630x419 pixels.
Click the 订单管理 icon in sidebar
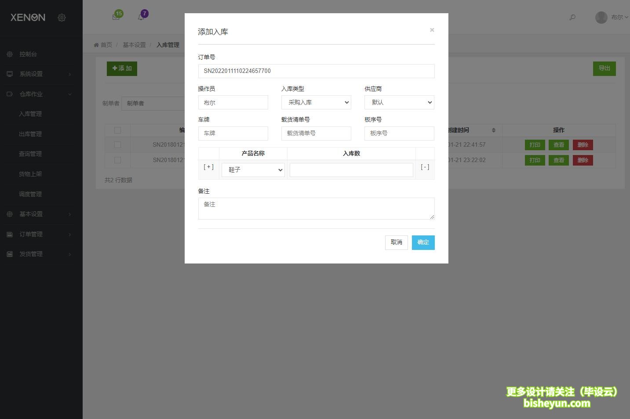pyautogui.click(x=10, y=234)
